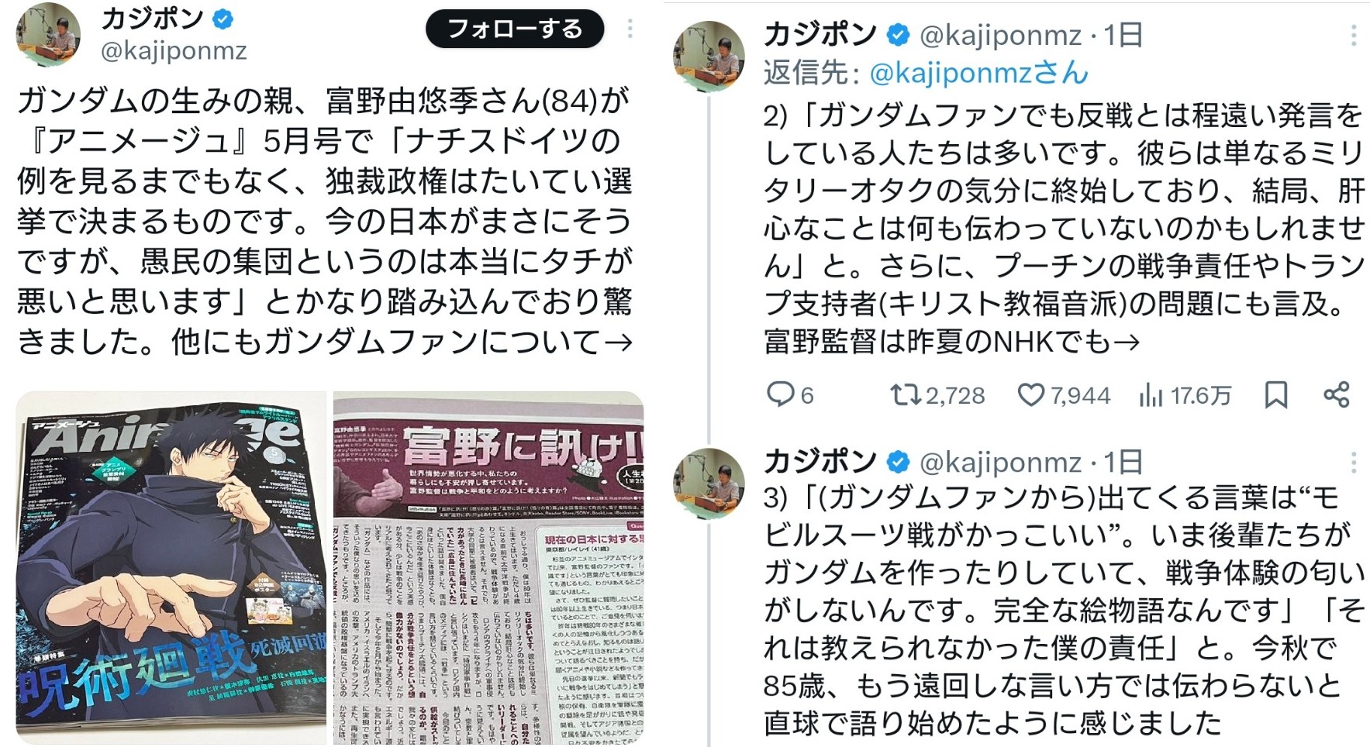Click the retweet icon showing 2,728

tap(904, 395)
